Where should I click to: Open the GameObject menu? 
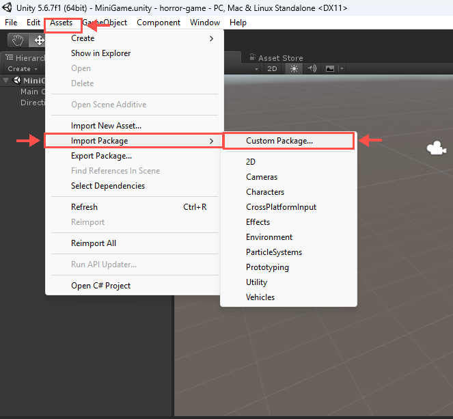click(x=105, y=23)
